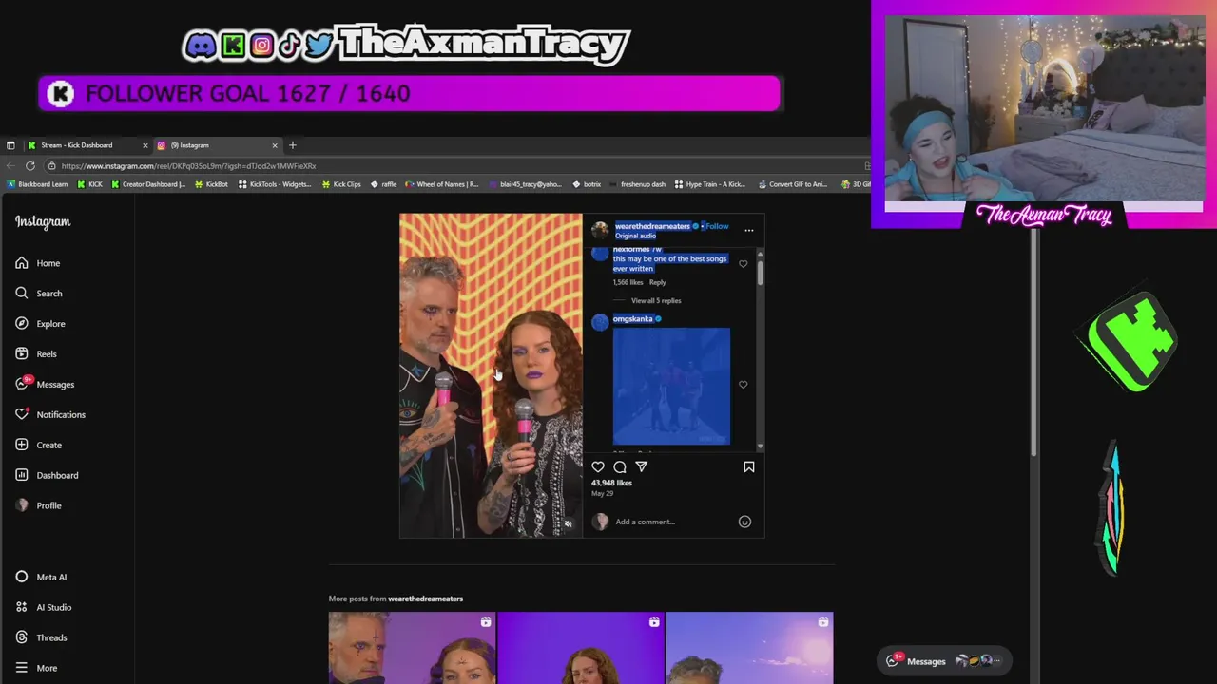Open Meta AI from sidebar
This screenshot has height=684, width=1217.
[41, 577]
